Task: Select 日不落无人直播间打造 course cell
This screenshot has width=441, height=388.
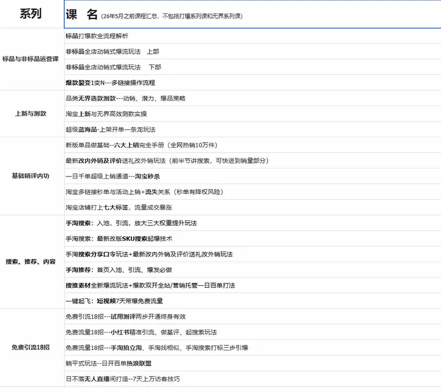Action: 253,379
